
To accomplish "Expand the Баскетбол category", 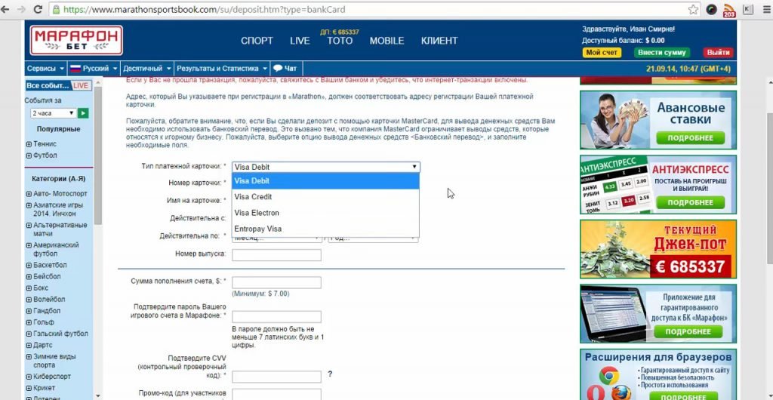I will click(29, 266).
